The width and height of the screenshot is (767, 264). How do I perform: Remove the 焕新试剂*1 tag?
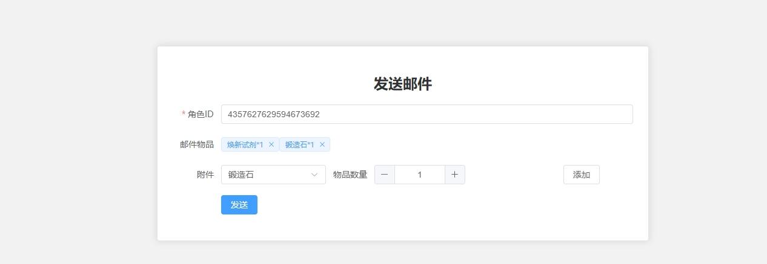pyautogui.click(x=271, y=144)
